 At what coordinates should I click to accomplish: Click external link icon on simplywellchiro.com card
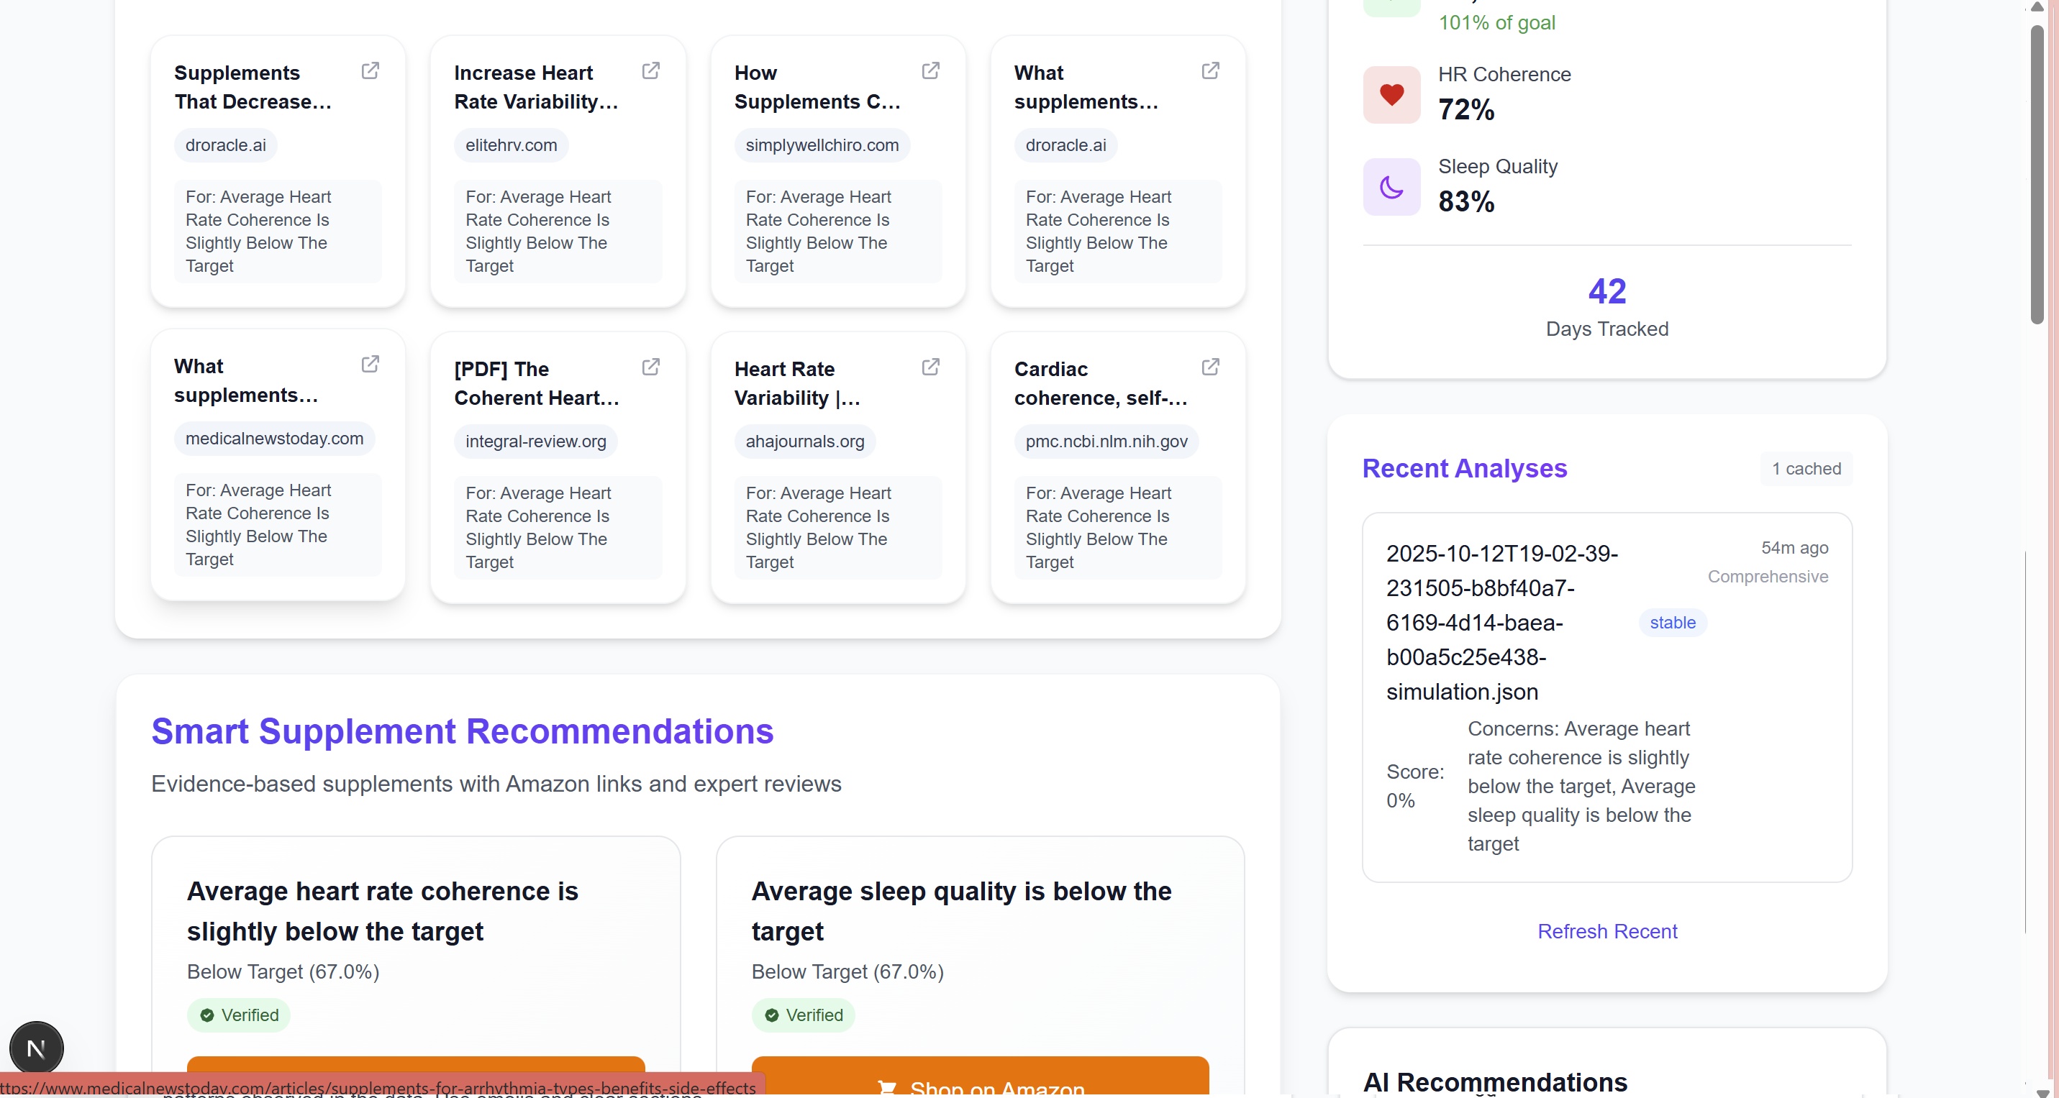(930, 71)
